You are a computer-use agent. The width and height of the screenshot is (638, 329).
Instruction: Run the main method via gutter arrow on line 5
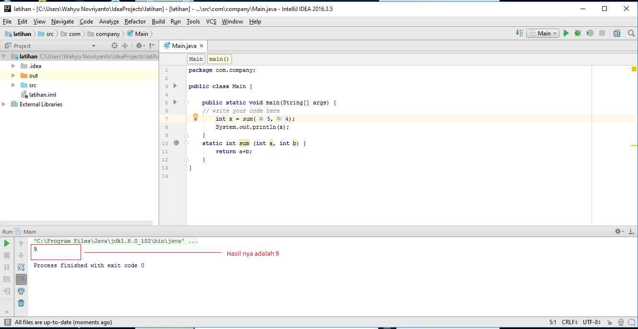point(175,102)
